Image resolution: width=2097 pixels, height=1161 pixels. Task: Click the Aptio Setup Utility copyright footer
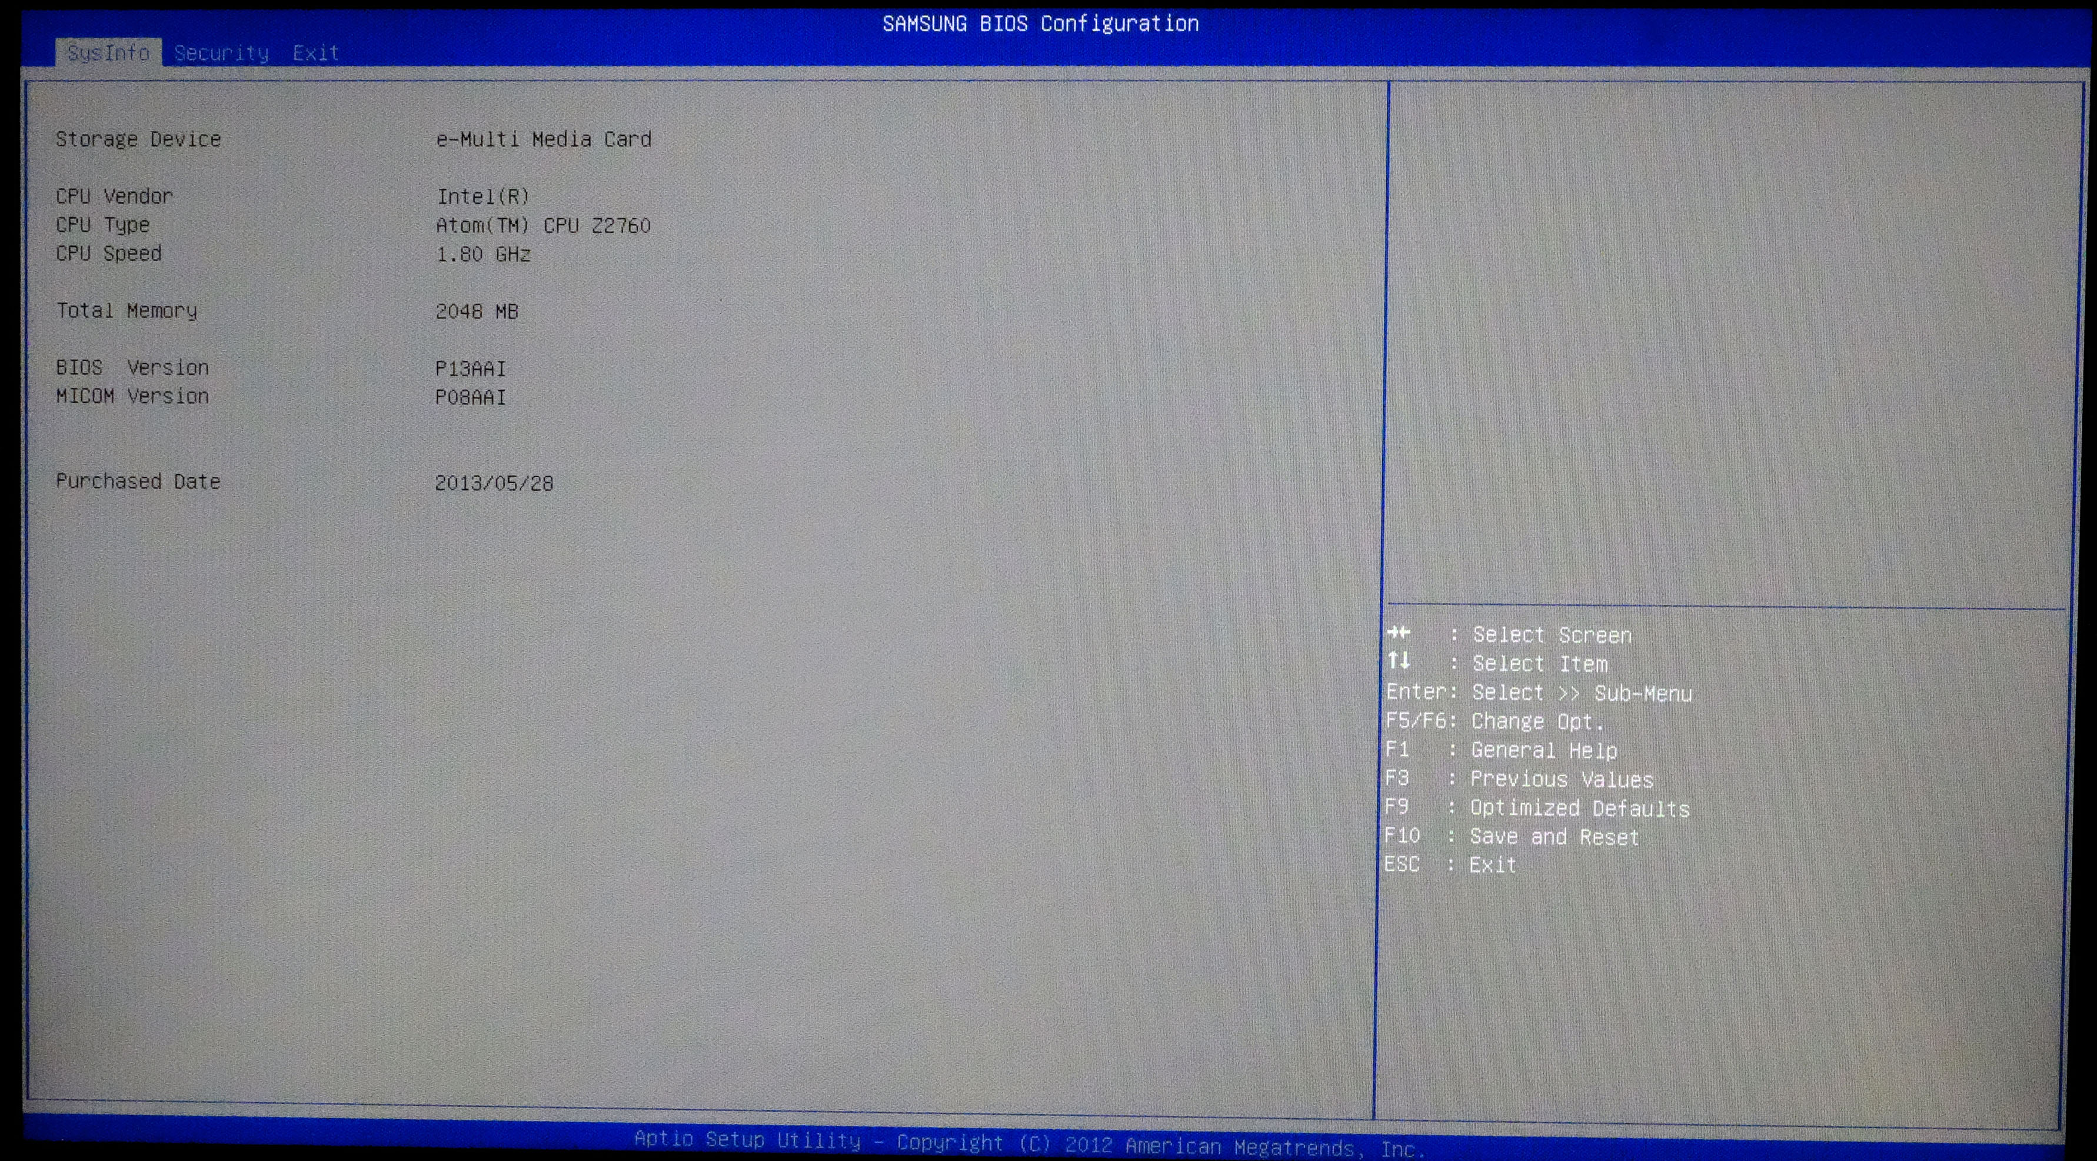(1030, 1143)
